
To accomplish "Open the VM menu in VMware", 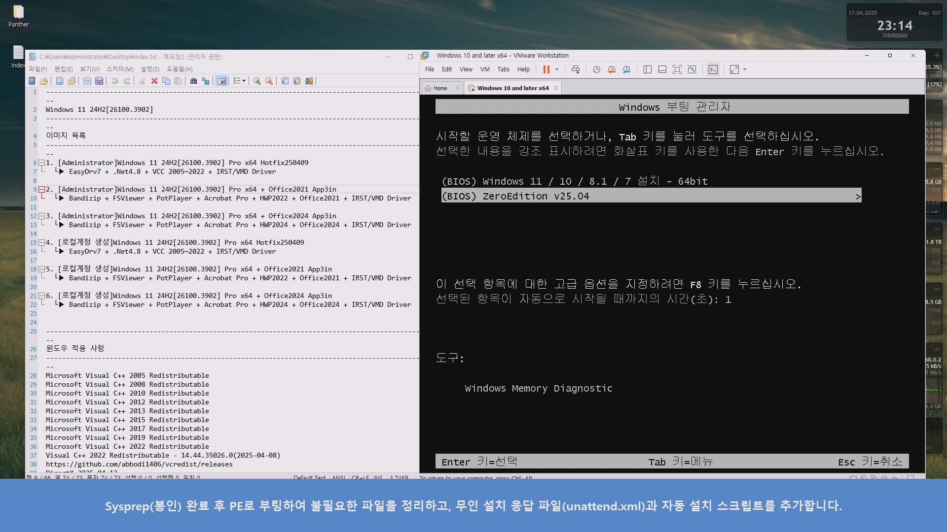I will pos(485,69).
